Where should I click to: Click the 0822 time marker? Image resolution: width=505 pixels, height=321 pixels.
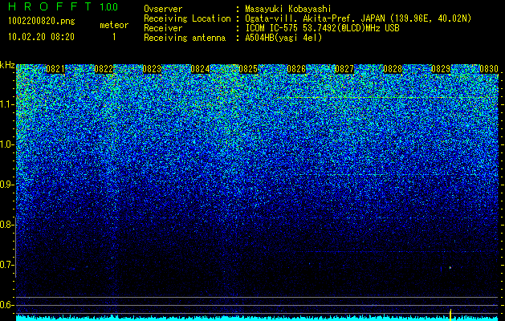point(104,69)
